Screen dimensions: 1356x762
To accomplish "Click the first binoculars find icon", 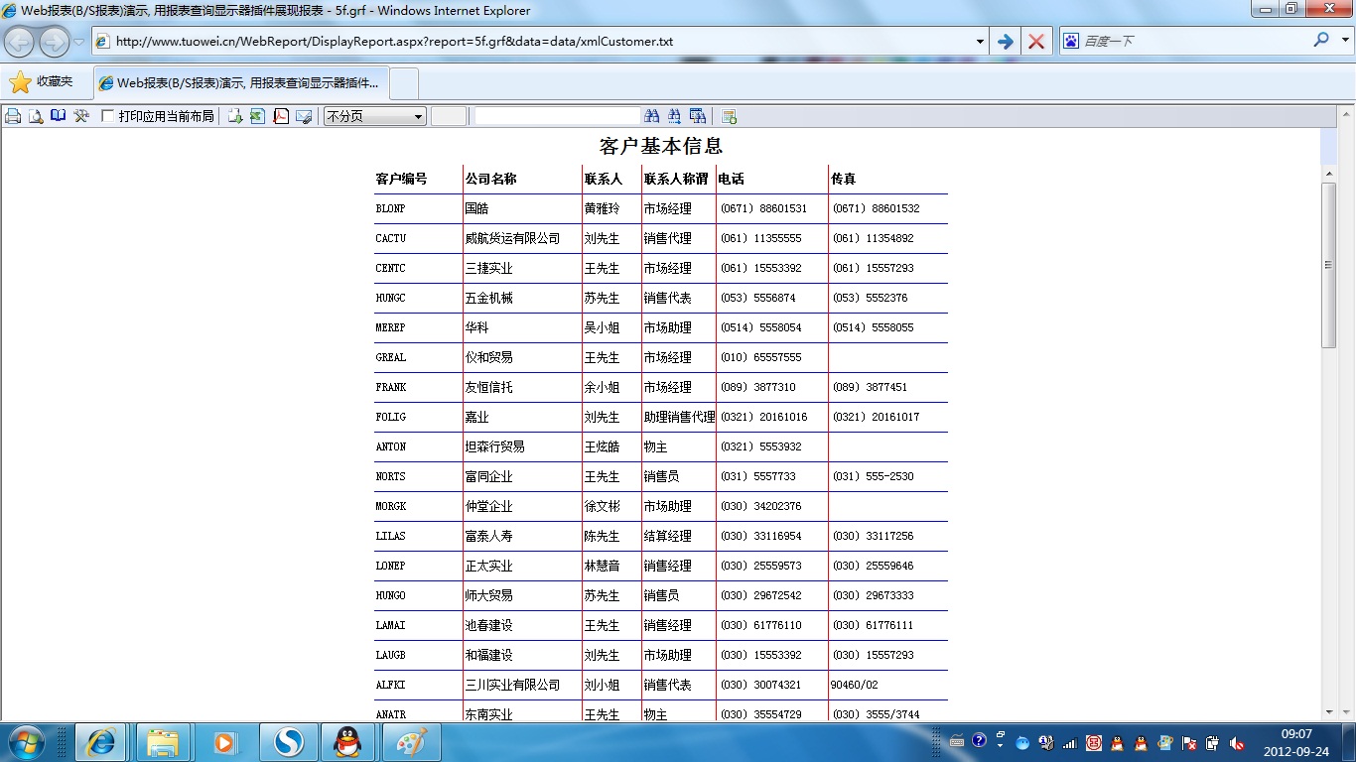I will click(652, 116).
